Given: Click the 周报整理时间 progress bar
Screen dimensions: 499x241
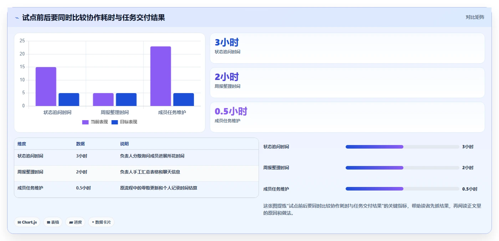Looking at the screenshot, I should click(402, 168).
